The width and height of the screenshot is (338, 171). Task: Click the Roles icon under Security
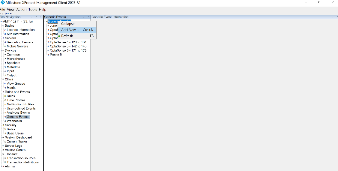[x=5, y=129]
